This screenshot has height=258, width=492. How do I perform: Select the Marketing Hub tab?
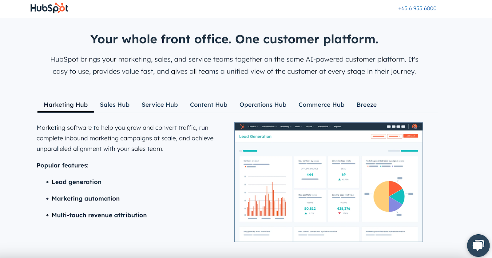click(65, 105)
